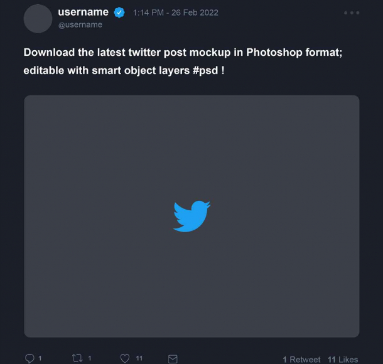
Task: Click the tweet text about Photoshop format
Action: (183, 62)
